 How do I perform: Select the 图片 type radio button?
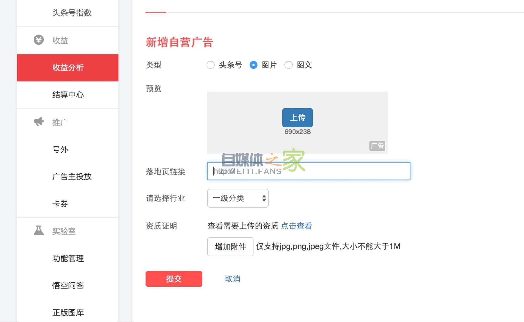[x=253, y=65]
